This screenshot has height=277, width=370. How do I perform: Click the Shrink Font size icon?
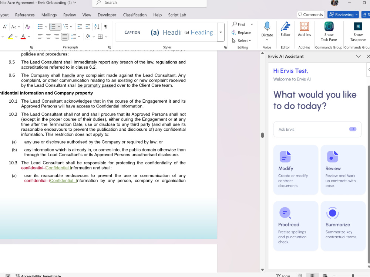click(x=5, y=27)
